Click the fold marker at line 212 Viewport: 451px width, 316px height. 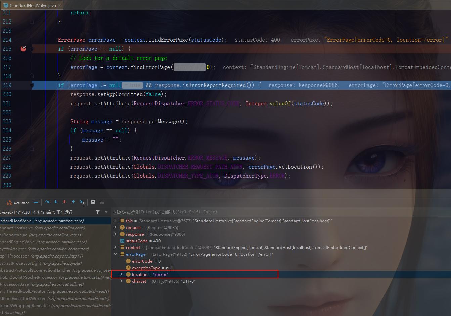32,22
